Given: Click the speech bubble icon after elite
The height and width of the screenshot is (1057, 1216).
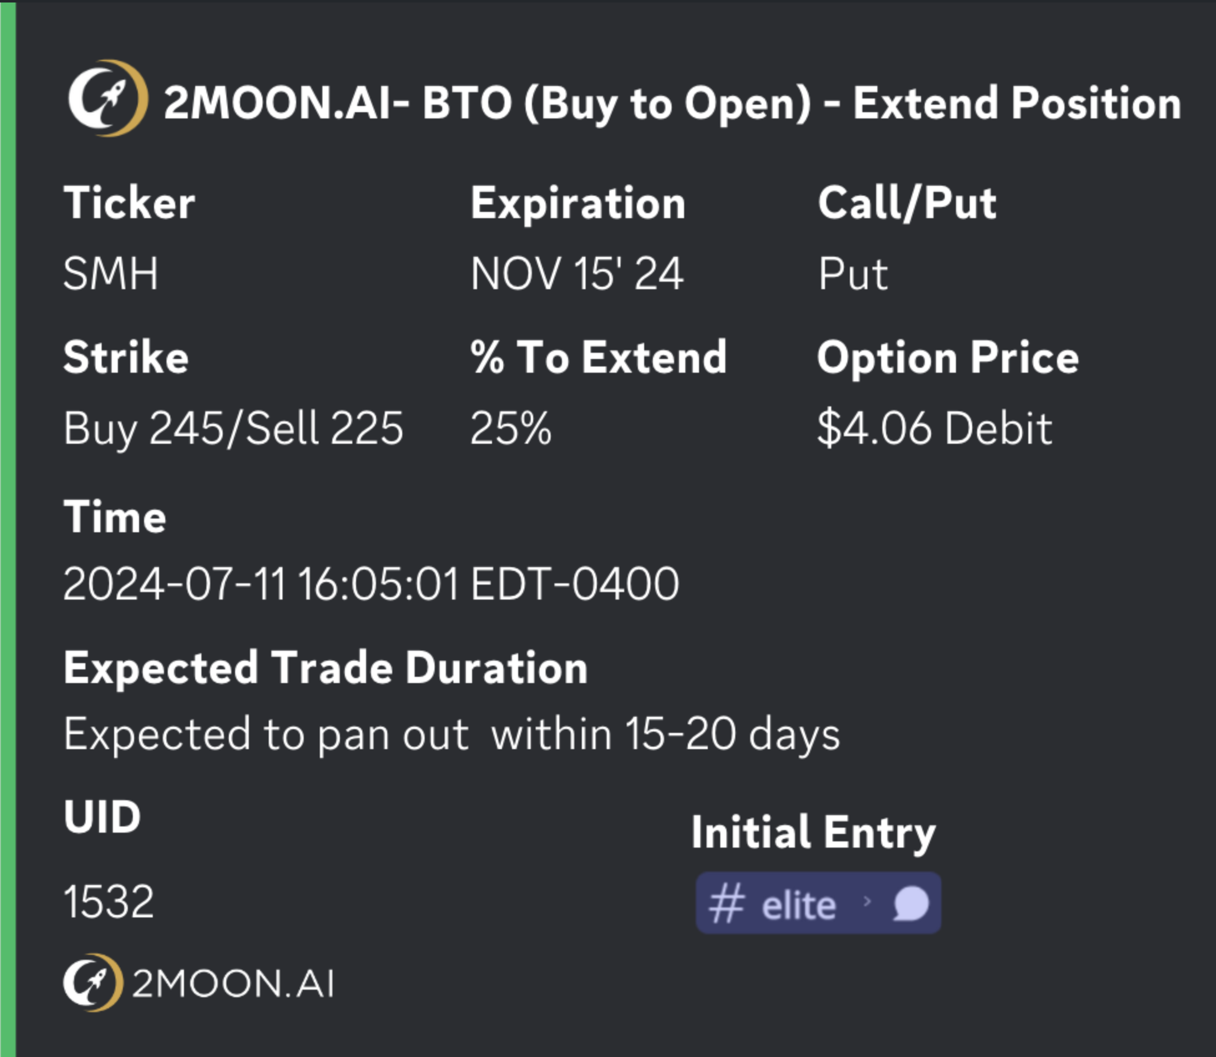Looking at the screenshot, I should coord(911,904).
